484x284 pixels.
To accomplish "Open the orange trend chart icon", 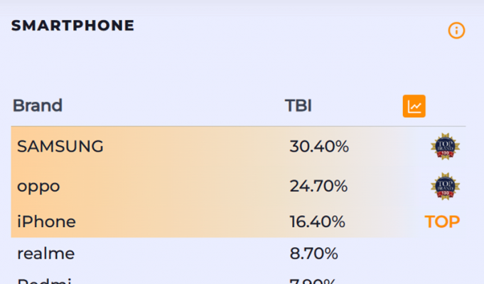I will pos(414,106).
